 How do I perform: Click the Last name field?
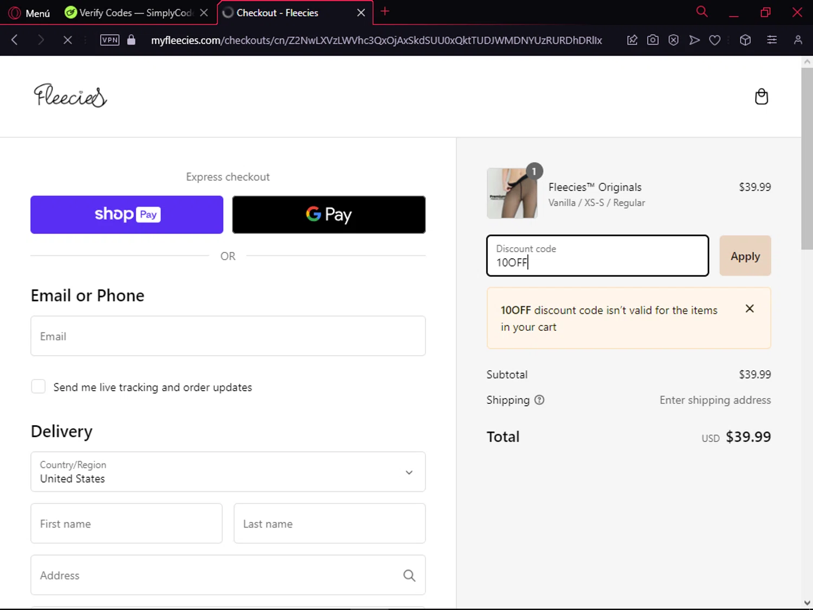click(330, 523)
